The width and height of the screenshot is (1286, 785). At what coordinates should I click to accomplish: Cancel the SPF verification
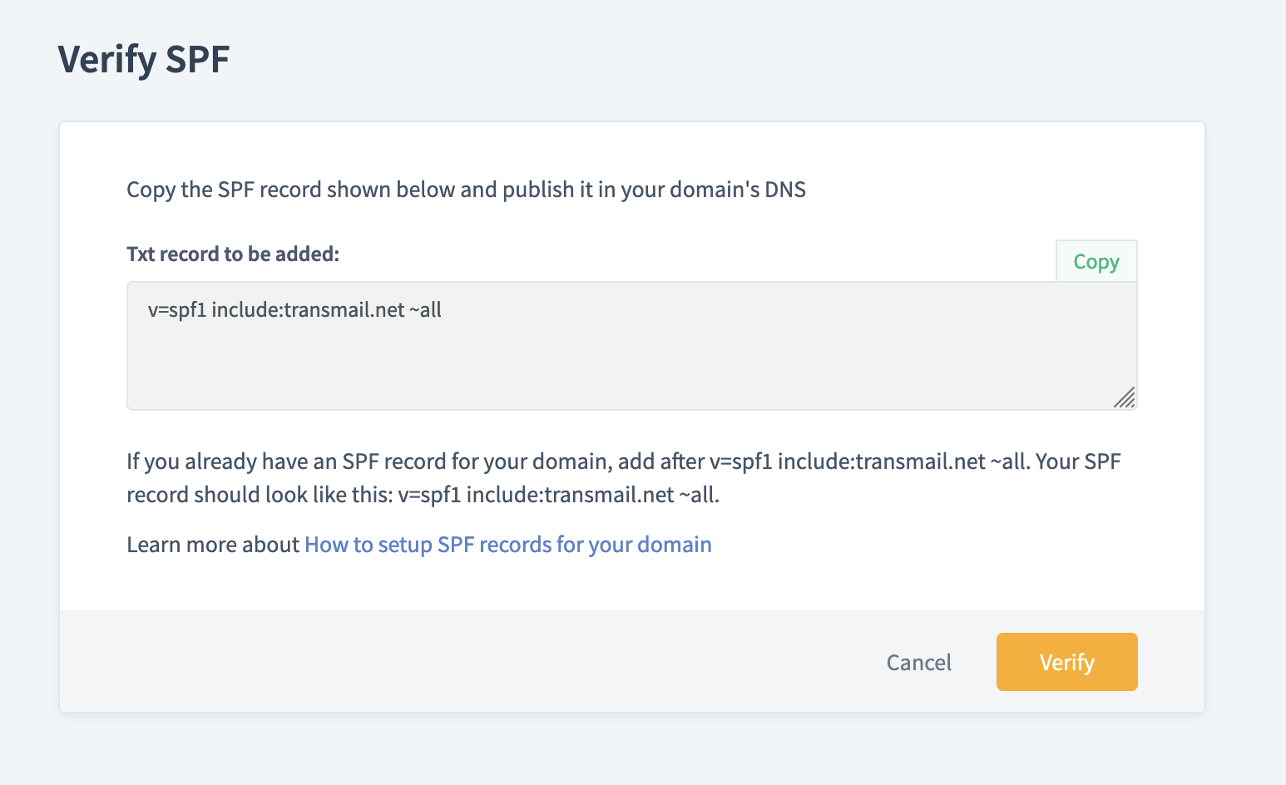918,663
